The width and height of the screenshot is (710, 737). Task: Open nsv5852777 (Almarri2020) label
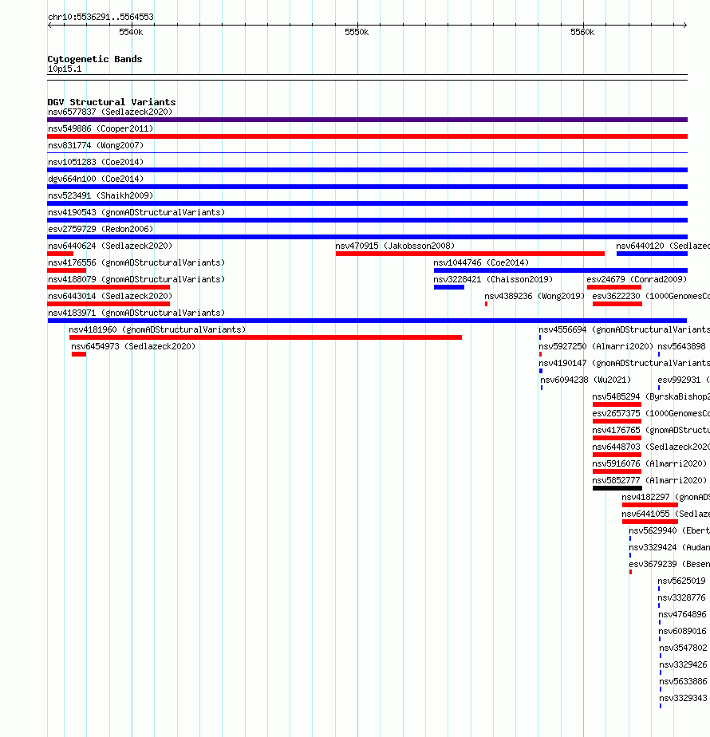click(649, 480)
